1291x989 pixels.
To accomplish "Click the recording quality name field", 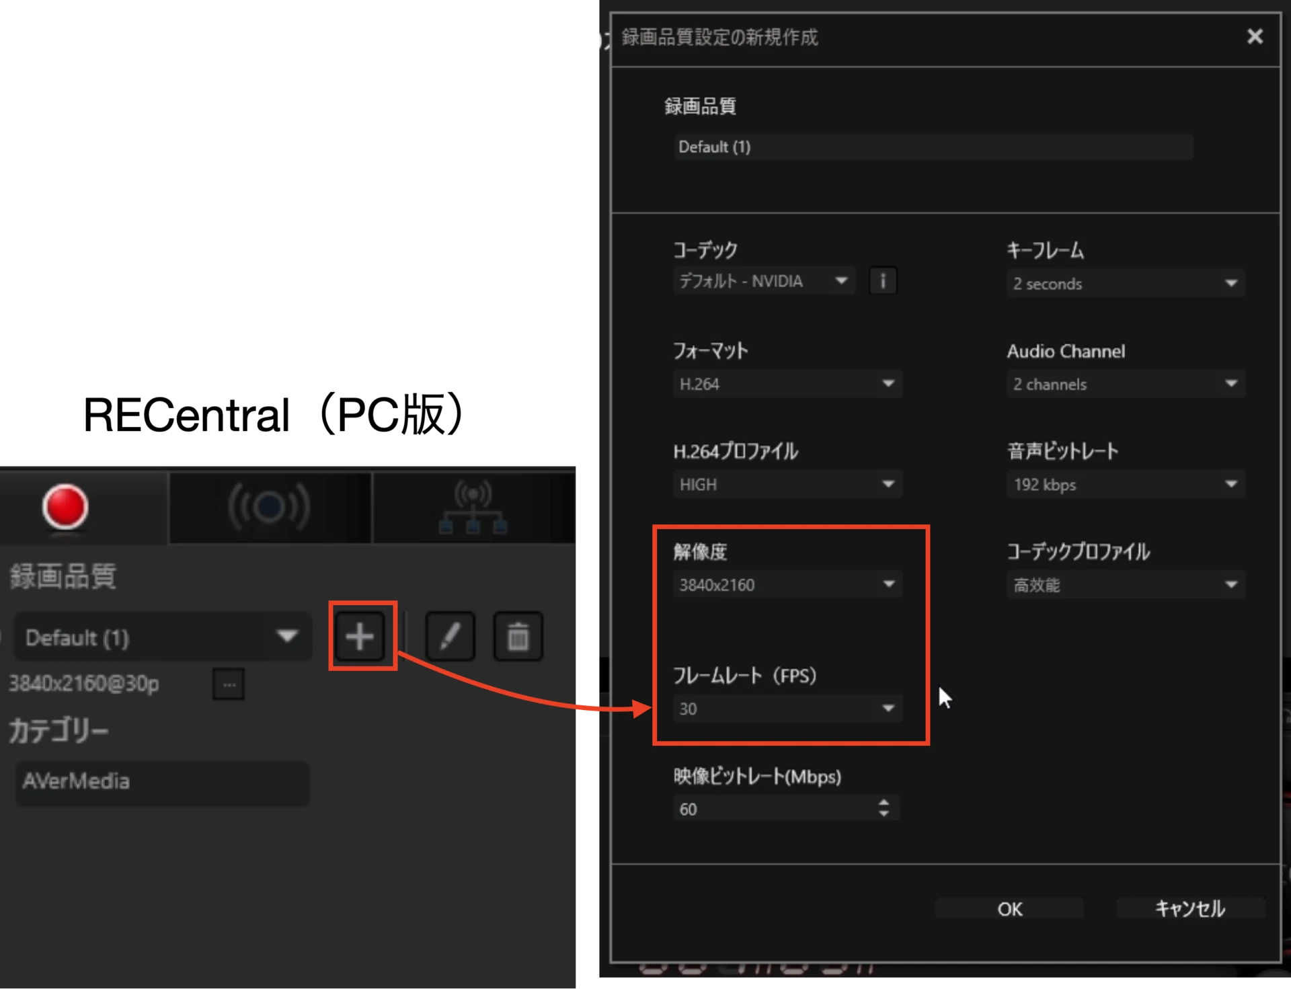I will (933, 147).
